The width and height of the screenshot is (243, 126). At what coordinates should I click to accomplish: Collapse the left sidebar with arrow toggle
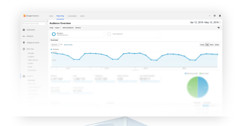pos(47,21)
